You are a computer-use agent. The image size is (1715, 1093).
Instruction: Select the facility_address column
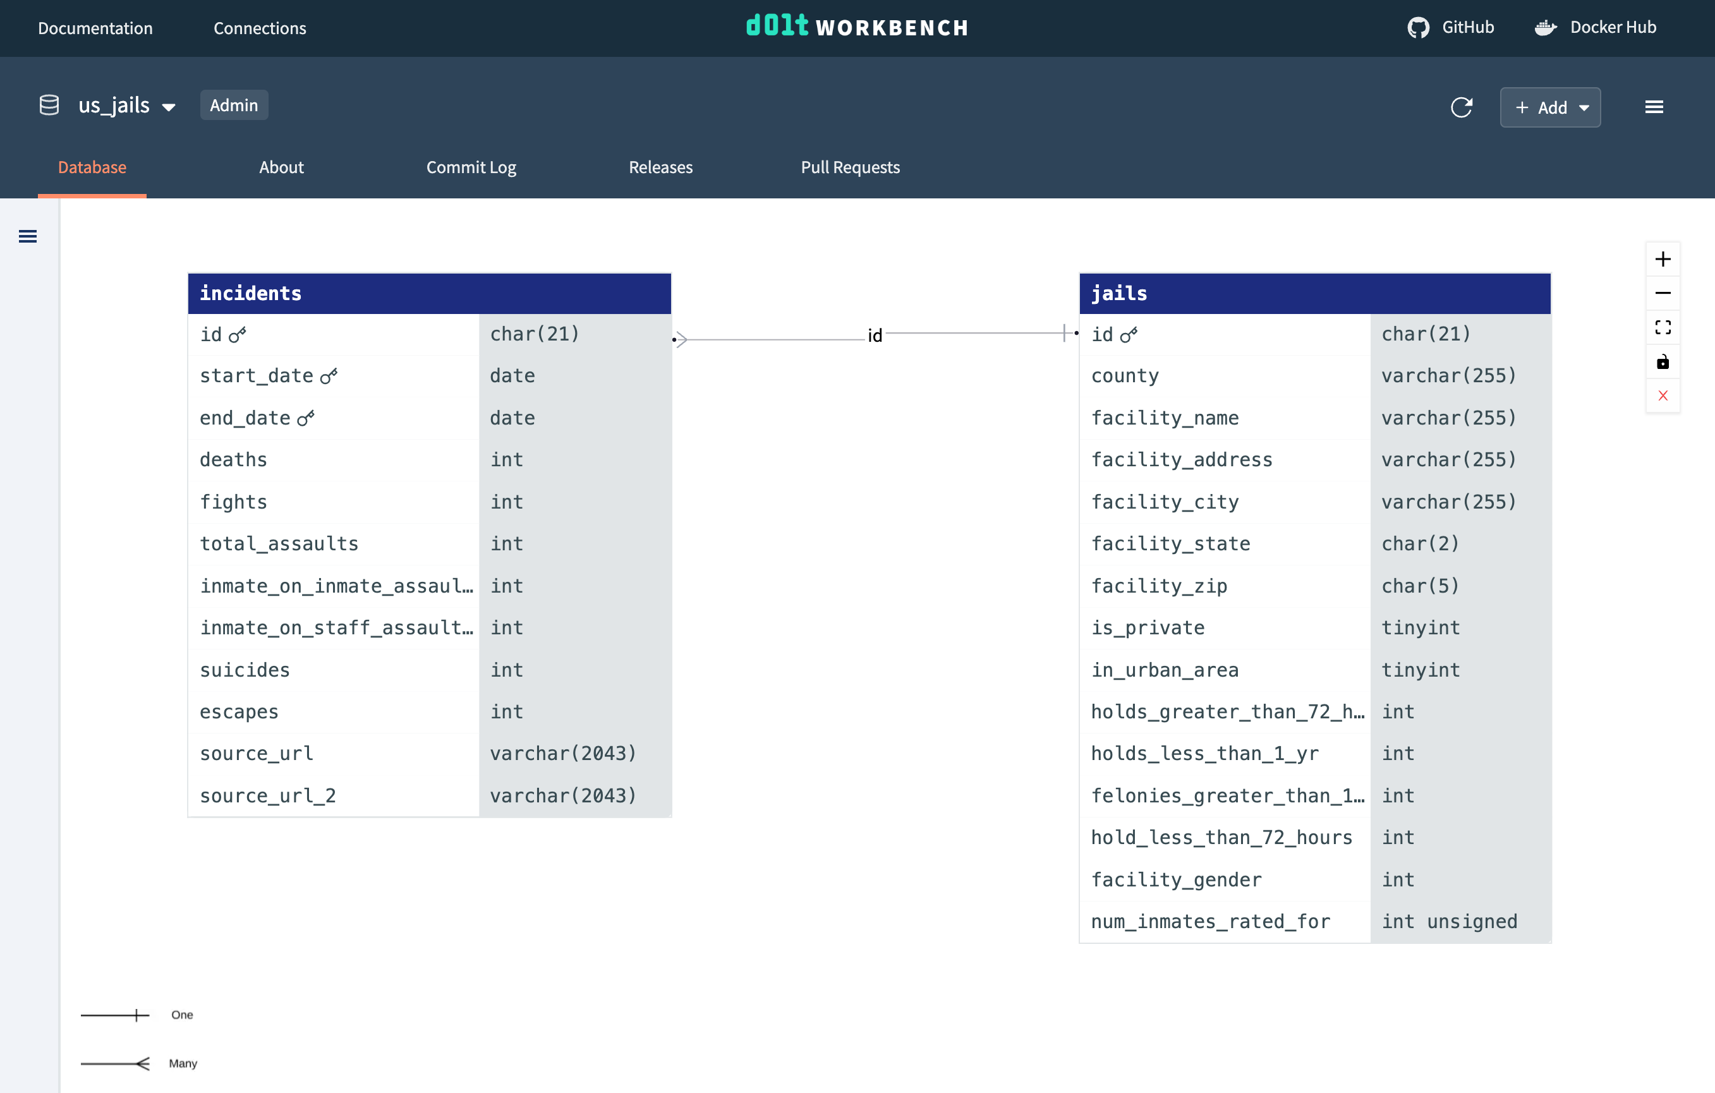click(x=1315, y=460)
